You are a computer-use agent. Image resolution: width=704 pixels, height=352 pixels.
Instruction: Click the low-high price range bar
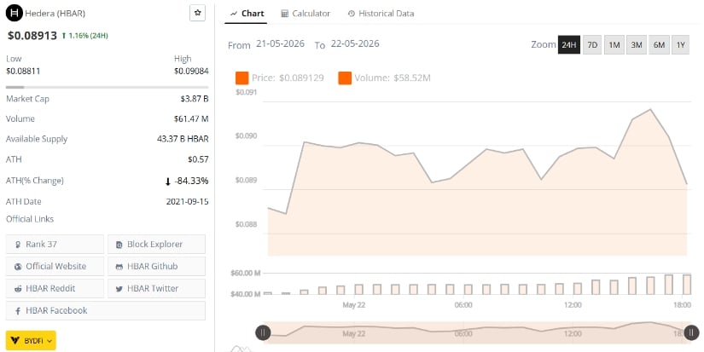point(108,87)
